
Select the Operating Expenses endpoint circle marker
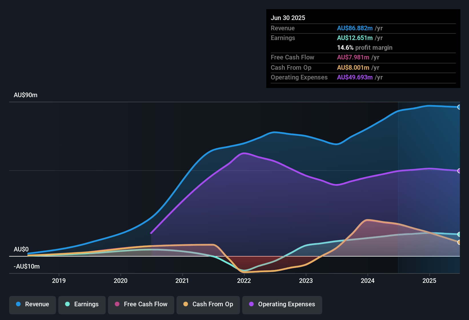click(x=459, y=171)
